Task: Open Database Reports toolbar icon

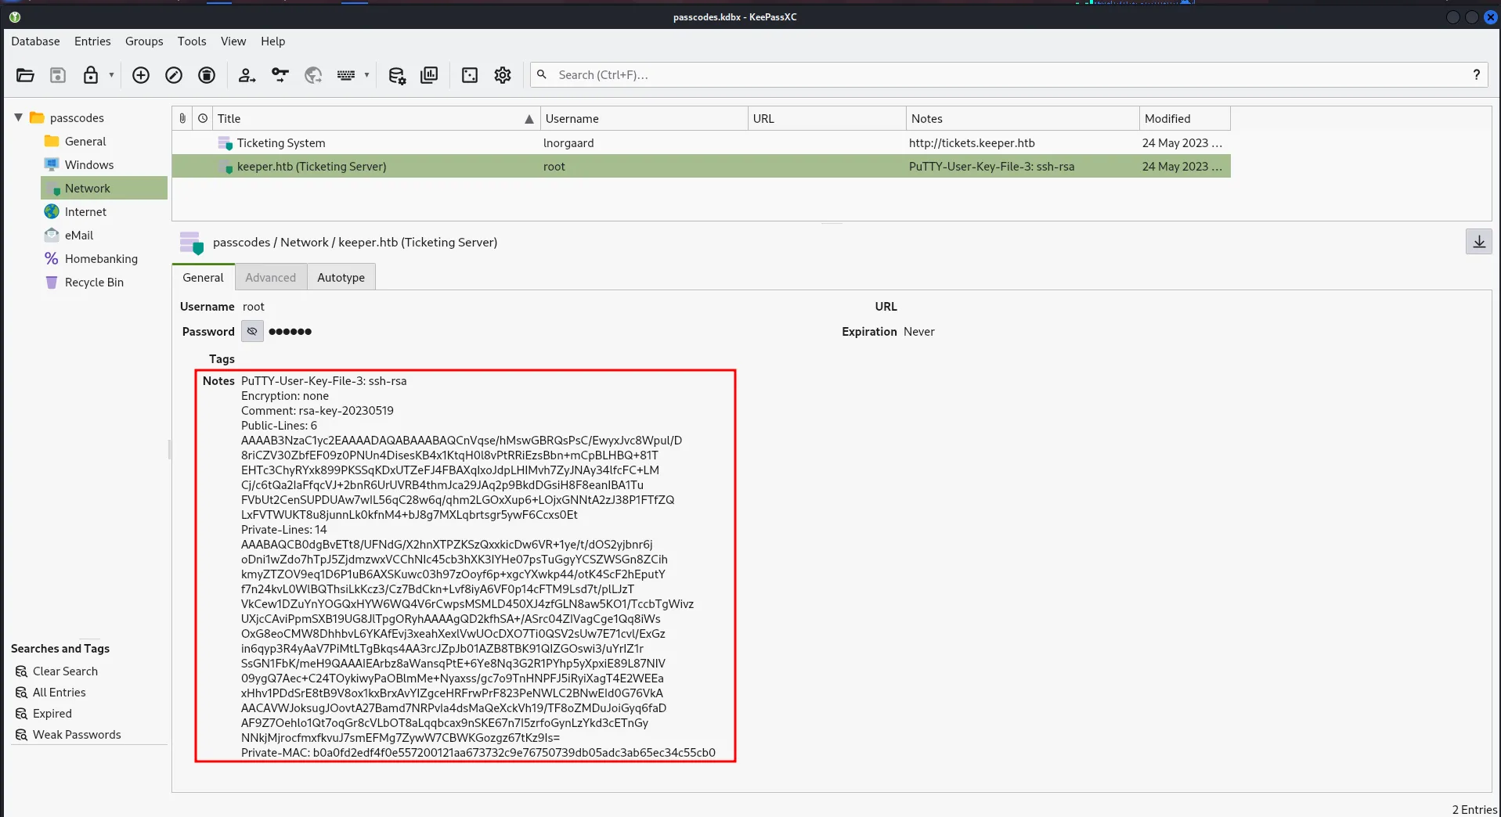Action: click(x=429, y=75)
